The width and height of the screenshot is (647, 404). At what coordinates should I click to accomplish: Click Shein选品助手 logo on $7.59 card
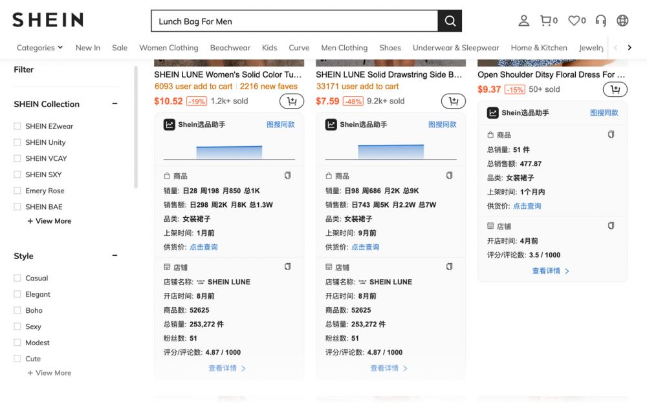tap(331, 125)
